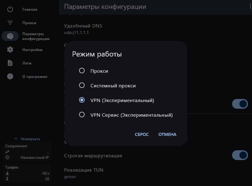The height and width of the screenshot is (186, 252).
Task: Select the Прокси radio option
Action: pyautogui.click(x=82, y=71)
